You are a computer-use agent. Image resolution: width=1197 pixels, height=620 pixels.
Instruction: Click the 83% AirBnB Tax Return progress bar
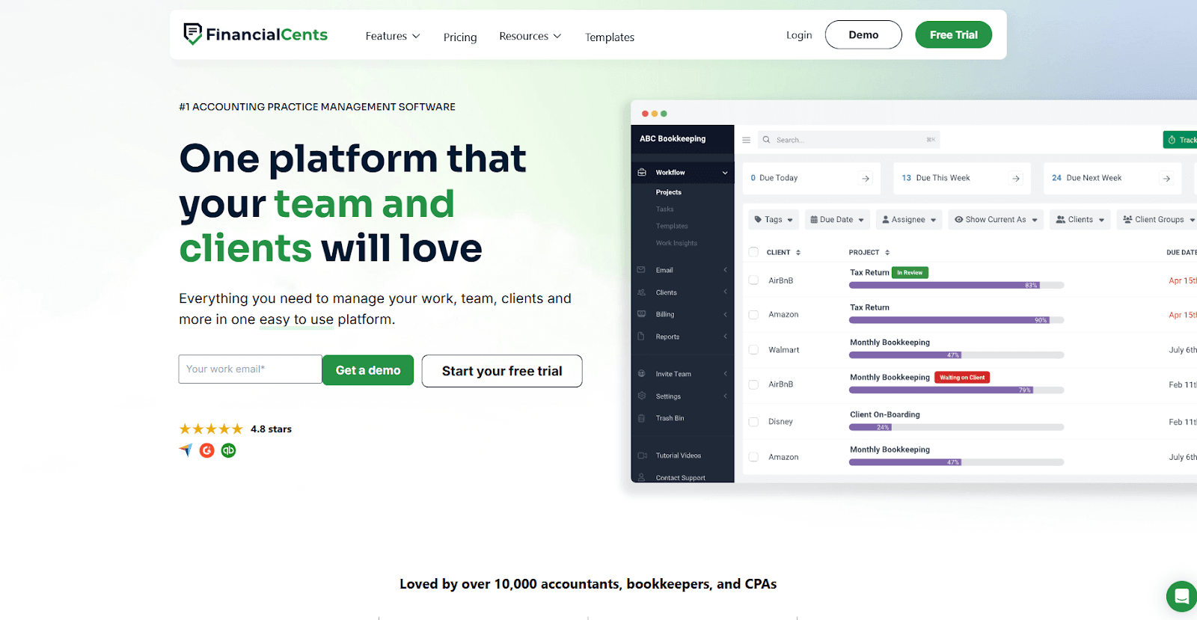point(956,285)
